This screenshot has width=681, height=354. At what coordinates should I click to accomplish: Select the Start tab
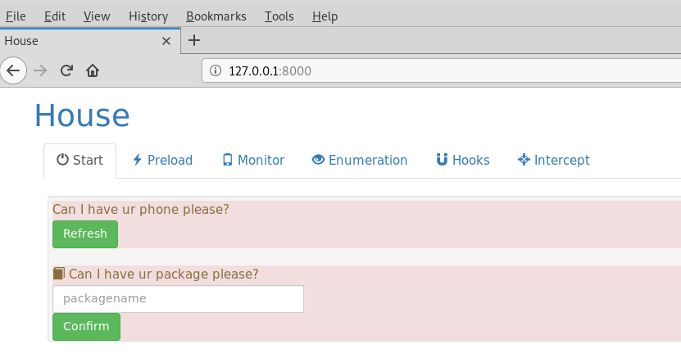point(79,161)
